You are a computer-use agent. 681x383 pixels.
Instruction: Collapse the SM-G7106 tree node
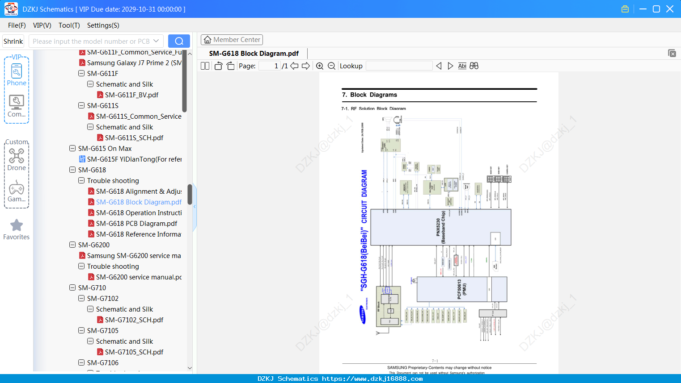[81, 362]
